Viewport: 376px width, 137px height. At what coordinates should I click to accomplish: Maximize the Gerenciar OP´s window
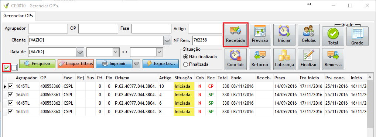point(350,6)
